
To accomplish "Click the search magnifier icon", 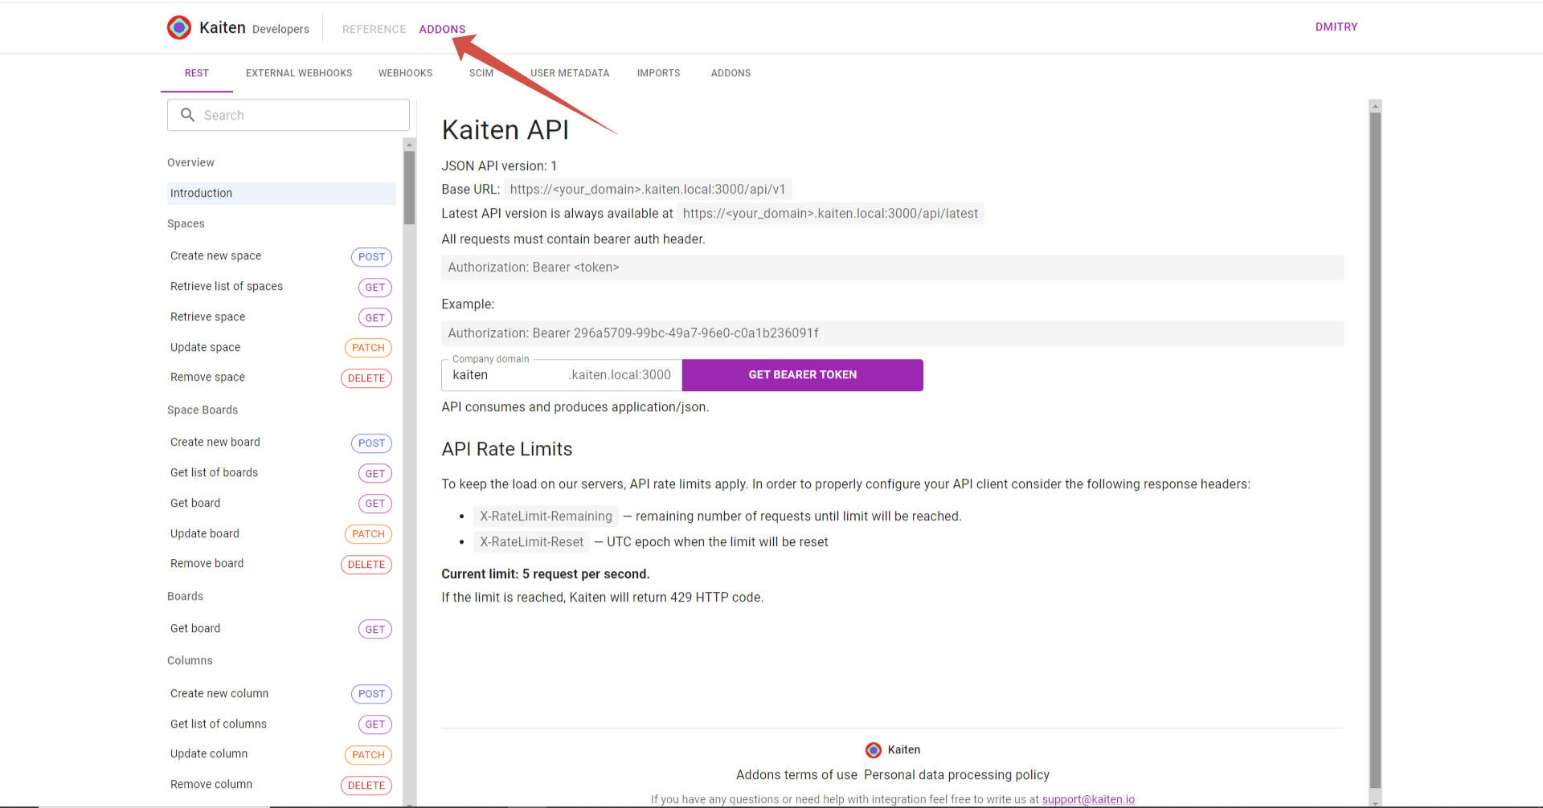I will click(187, 115).
